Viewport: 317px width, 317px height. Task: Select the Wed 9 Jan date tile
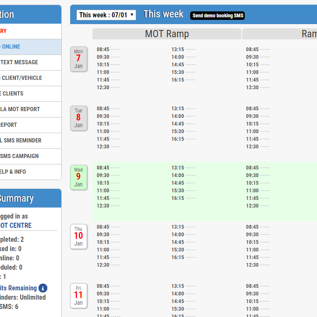(x=79, y=177)
